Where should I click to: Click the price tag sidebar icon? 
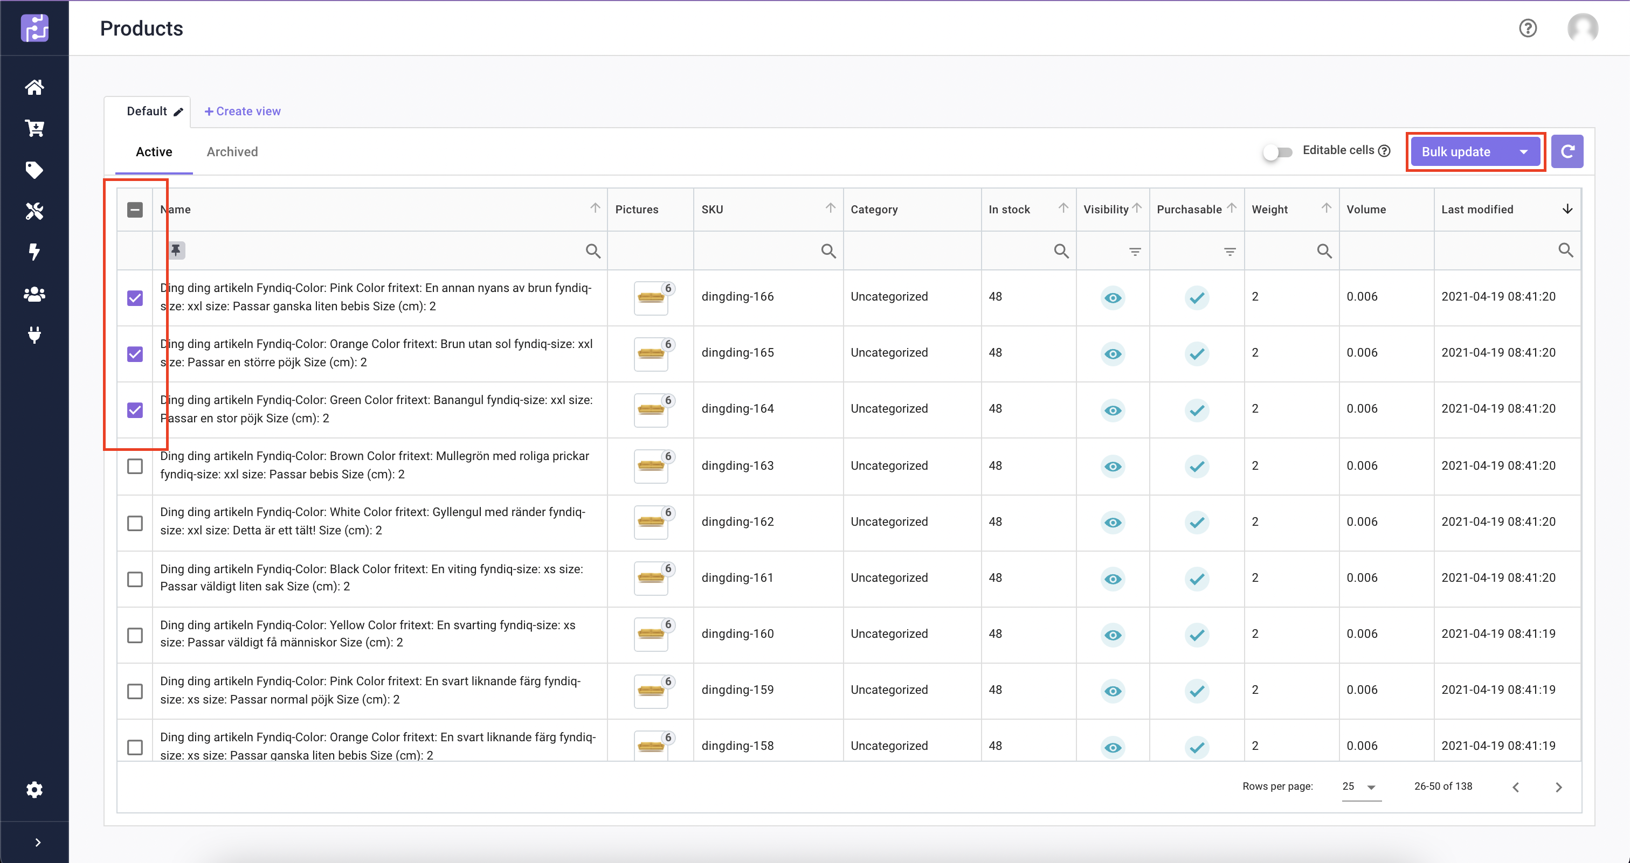34,170
